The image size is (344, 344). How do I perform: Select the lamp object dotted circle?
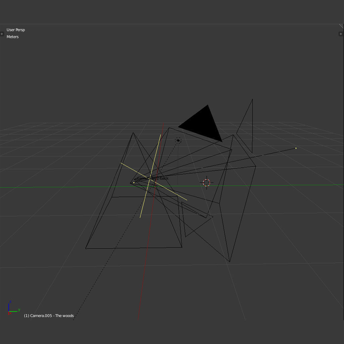[x=178, y=140]
